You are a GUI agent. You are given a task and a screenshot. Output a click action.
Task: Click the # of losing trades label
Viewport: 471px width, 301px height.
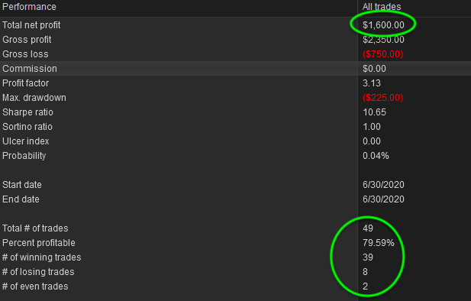pos(38,272)
